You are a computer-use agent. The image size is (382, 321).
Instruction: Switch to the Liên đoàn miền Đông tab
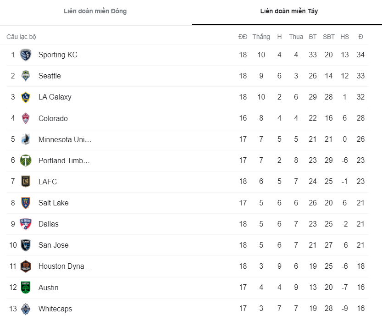click(x=94, y=11)
